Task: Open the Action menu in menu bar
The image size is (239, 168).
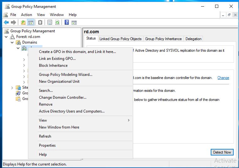Action: tap(26, 15)
